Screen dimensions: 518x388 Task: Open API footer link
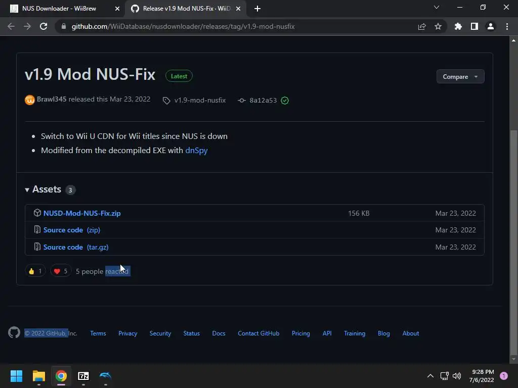tap(327, 333)
